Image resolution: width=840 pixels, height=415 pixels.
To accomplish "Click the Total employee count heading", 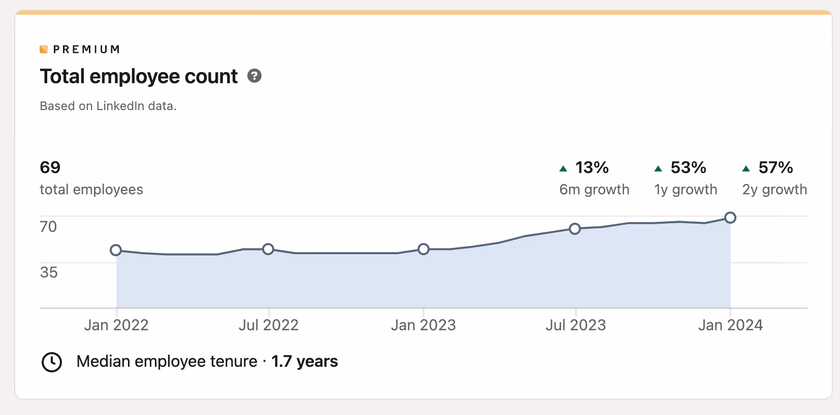I will coord(139,76).
